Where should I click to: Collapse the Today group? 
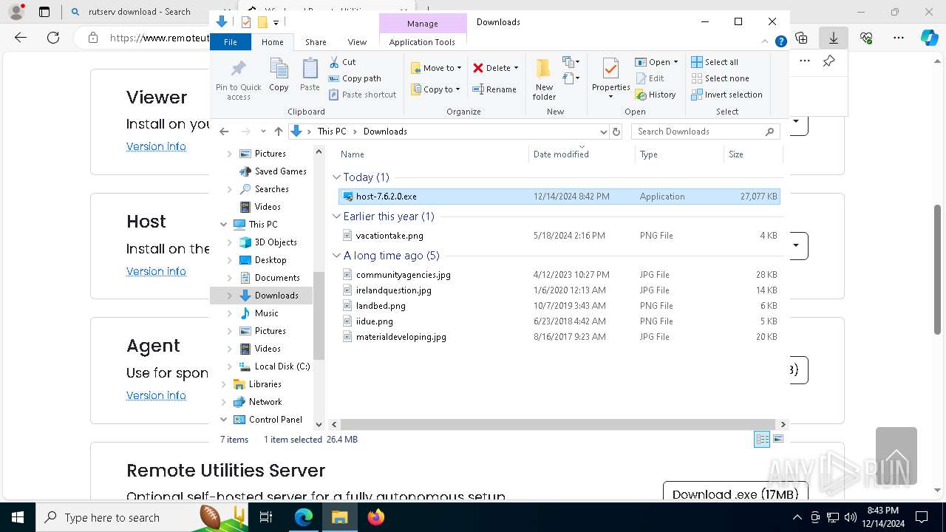point(336,177)
